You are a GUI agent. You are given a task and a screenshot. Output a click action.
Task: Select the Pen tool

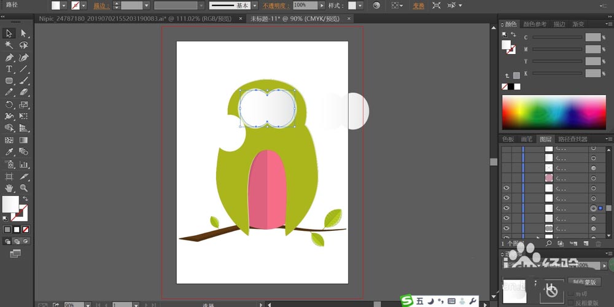[9, 58]
